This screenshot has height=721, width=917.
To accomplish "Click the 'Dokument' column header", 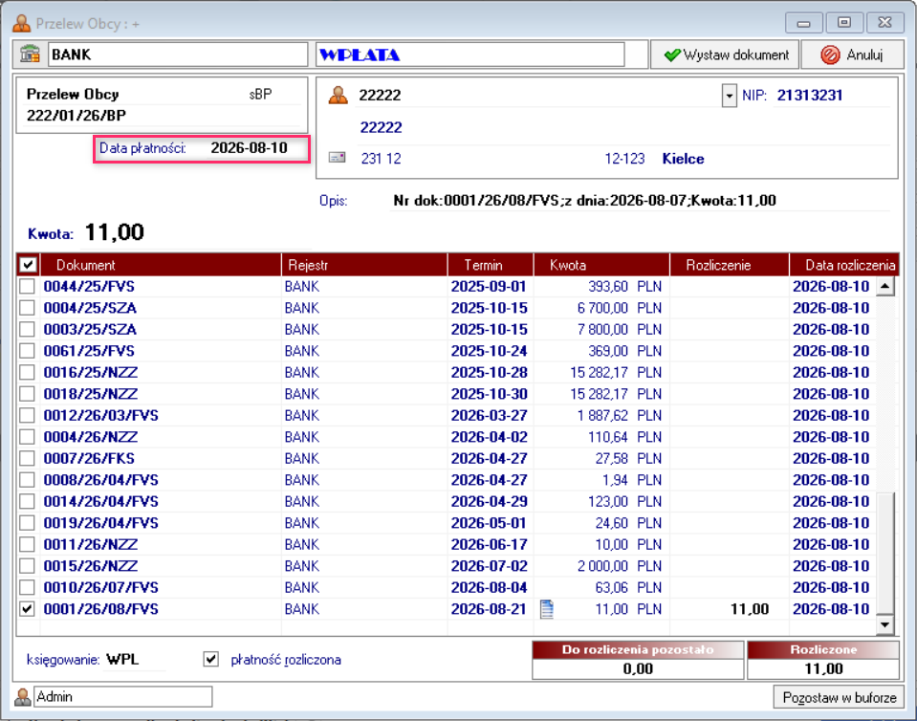I will point(161,265).
